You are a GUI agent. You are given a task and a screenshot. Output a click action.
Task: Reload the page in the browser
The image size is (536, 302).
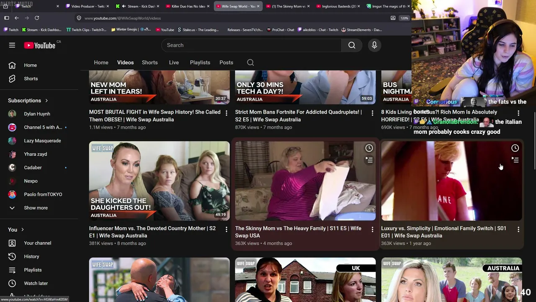pyautogui.click(x=37, y=18)
